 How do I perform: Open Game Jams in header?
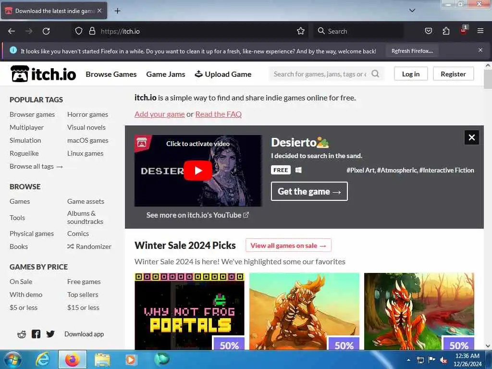[166, 74]
